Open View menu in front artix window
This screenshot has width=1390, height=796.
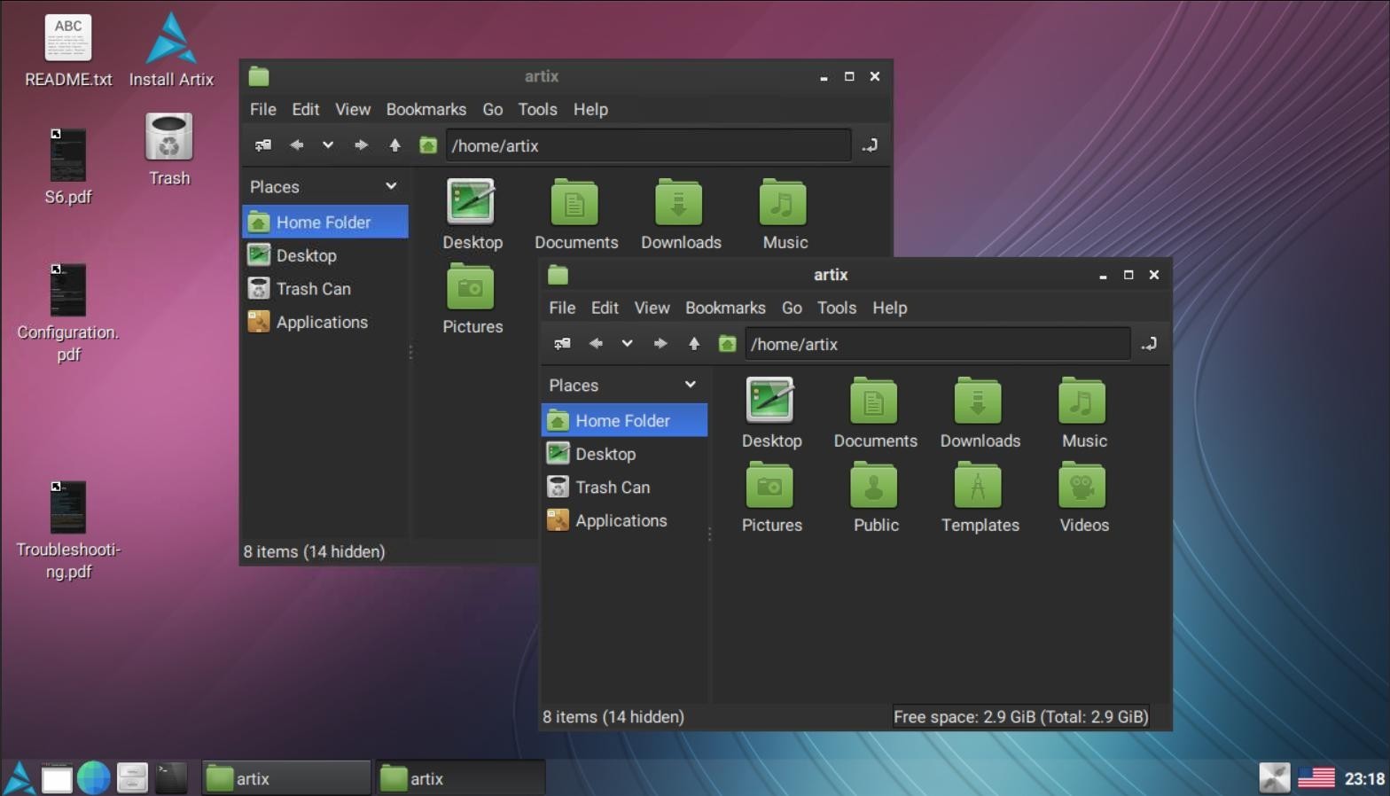(652, 308)
